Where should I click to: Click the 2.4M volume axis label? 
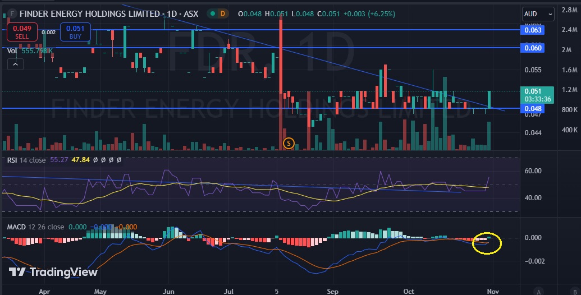(570, 30)
